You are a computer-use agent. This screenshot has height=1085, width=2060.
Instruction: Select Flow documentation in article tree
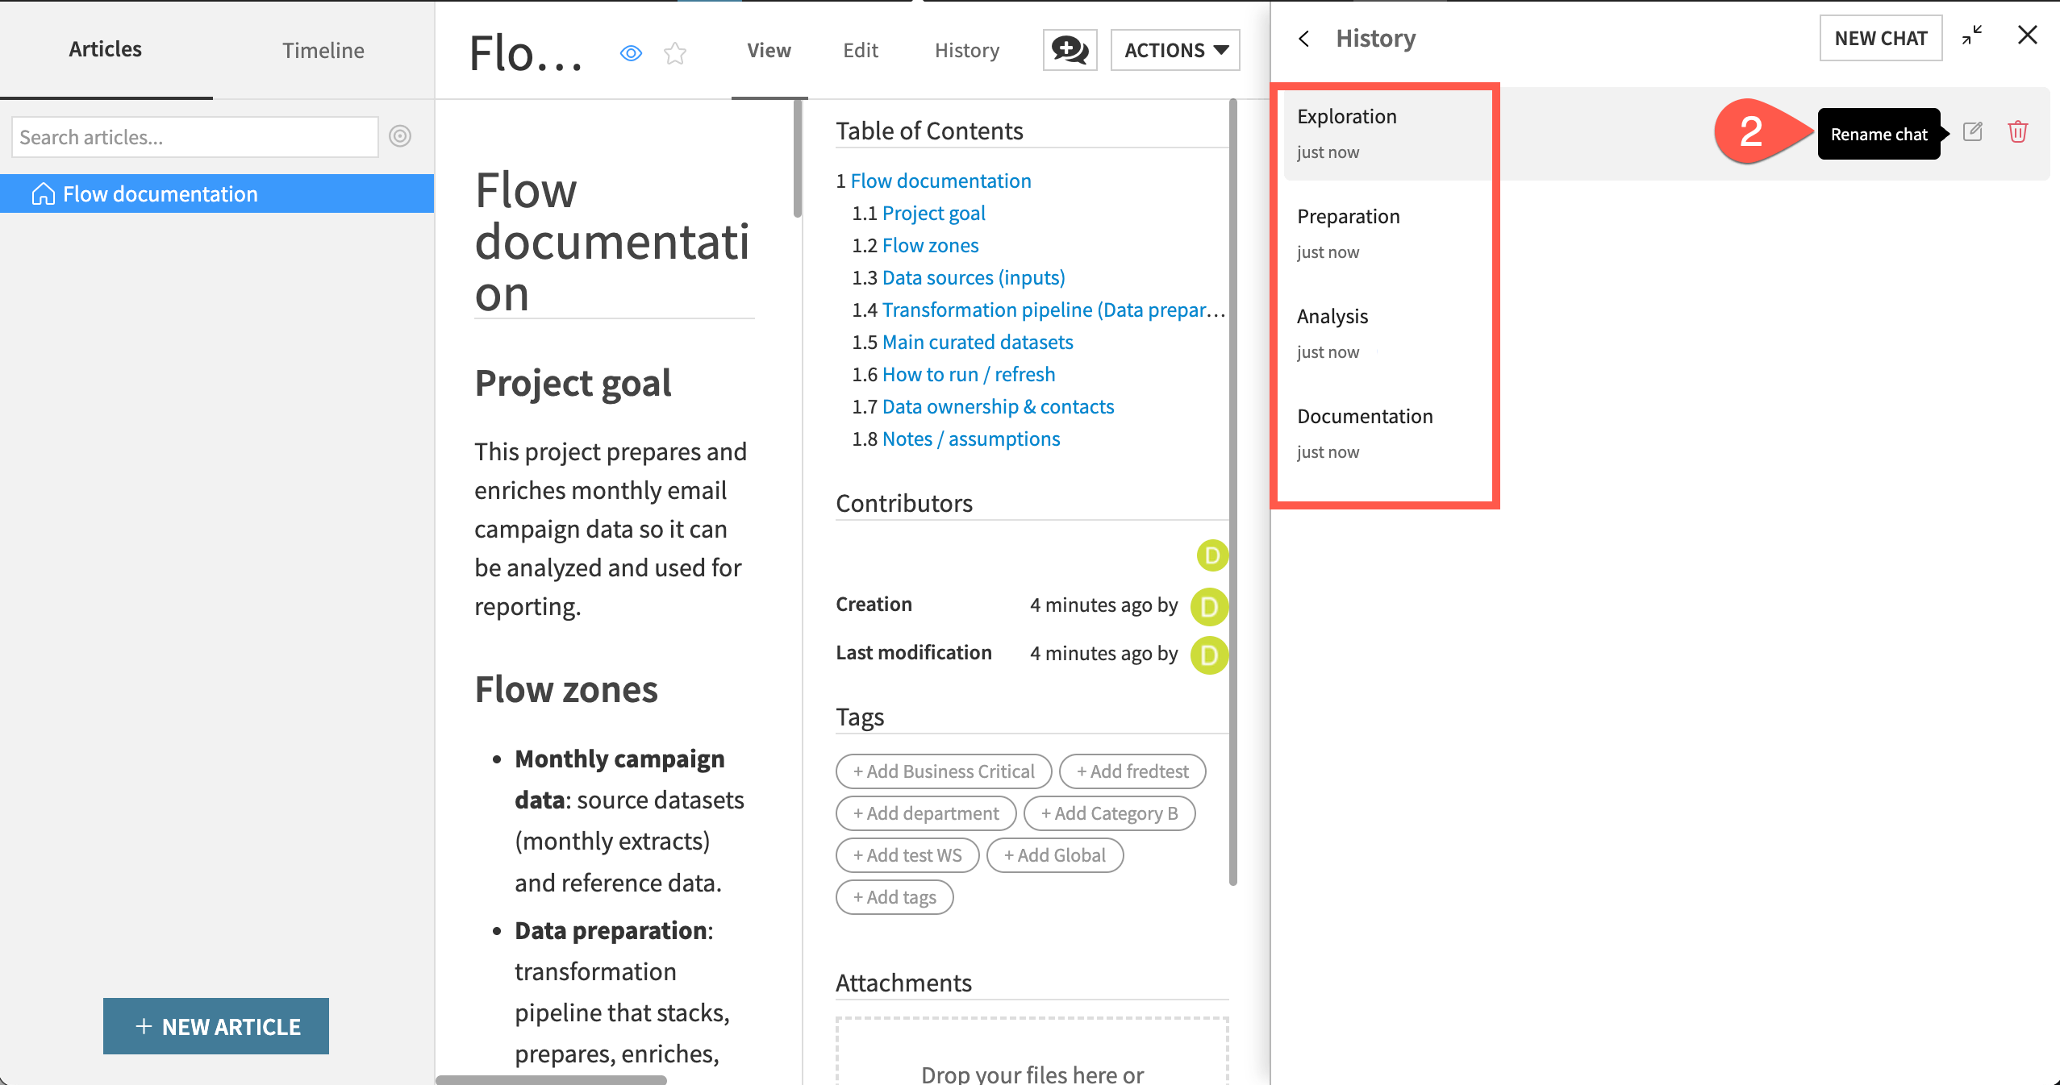pos(217,193)
